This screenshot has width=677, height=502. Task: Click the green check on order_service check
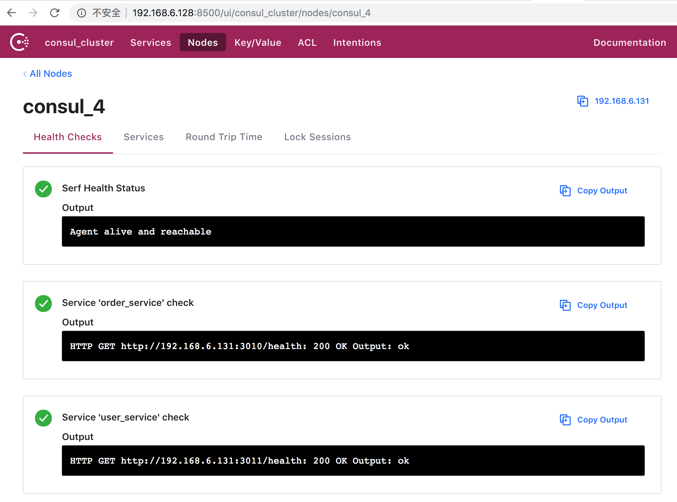pos(43,304)
